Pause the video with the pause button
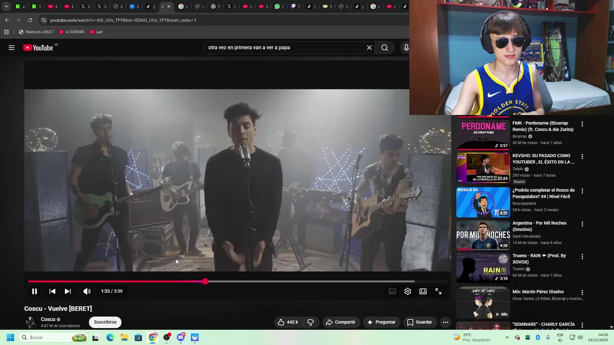The height and width of the screenshot is (345, 614). pyautogui.click(x=35, y=291)
